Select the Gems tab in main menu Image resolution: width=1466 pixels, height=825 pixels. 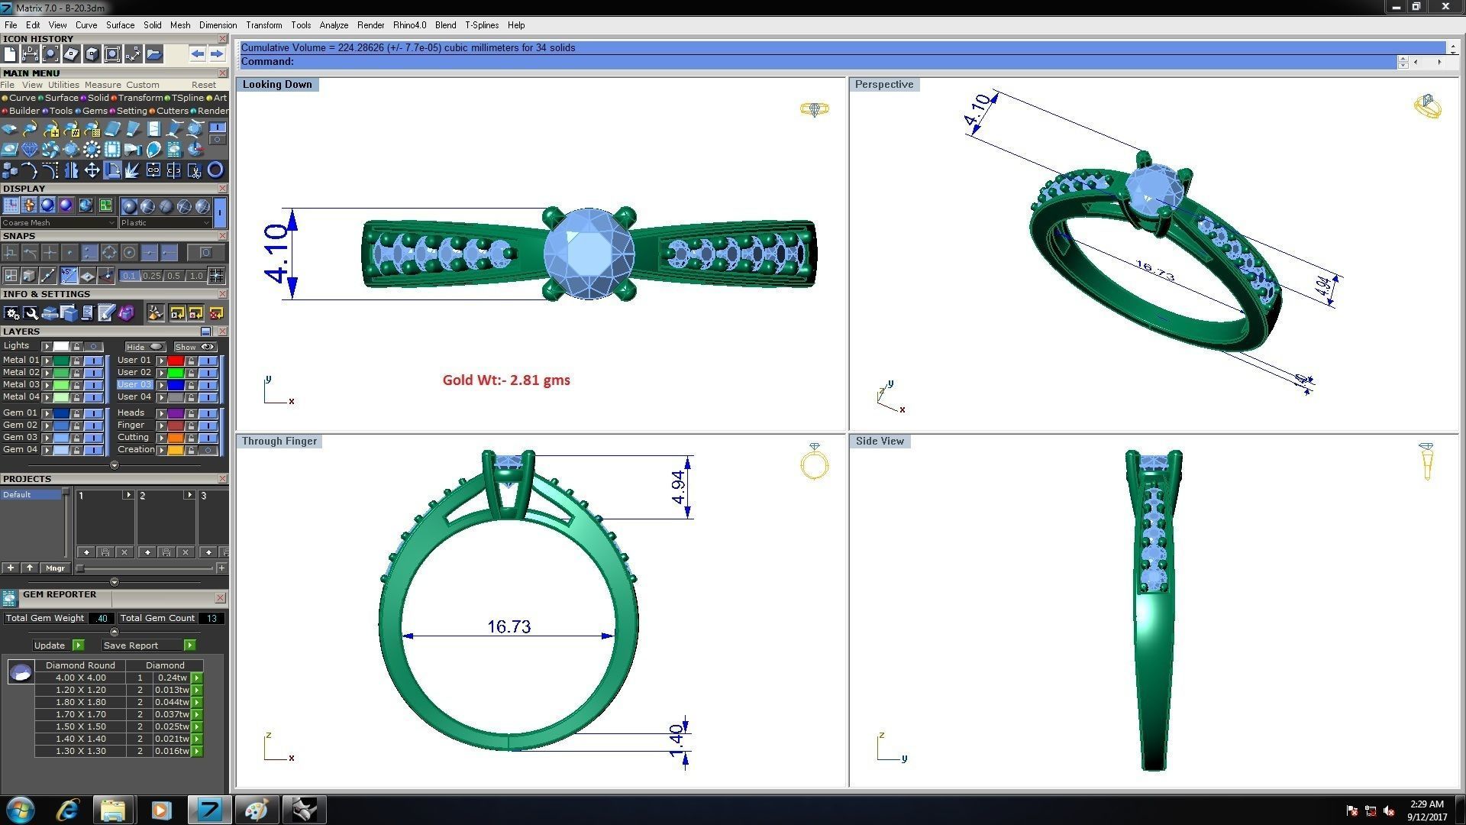(x=94, y=111)
